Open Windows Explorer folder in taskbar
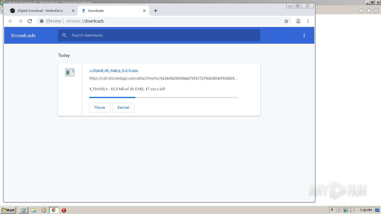 click(x=34, y=210)
